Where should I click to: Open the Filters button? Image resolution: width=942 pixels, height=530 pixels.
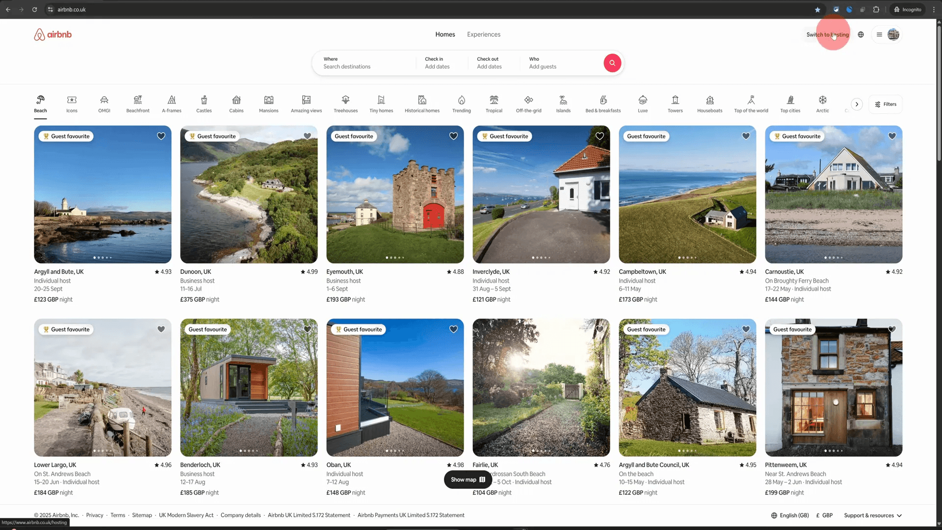[x=885, y=104]
